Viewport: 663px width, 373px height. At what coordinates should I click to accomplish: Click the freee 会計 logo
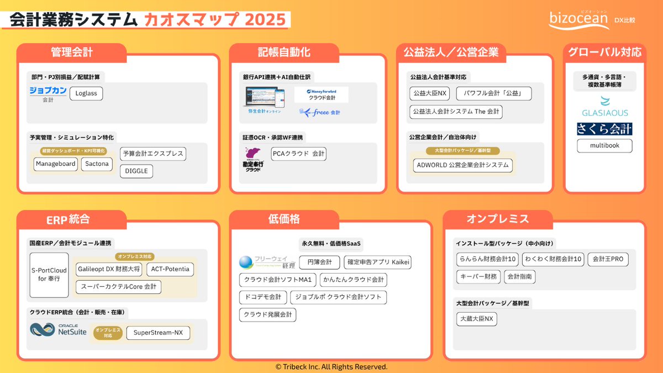[320, 112]
